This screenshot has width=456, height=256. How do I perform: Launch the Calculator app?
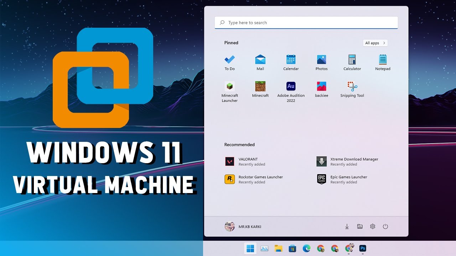352,63
